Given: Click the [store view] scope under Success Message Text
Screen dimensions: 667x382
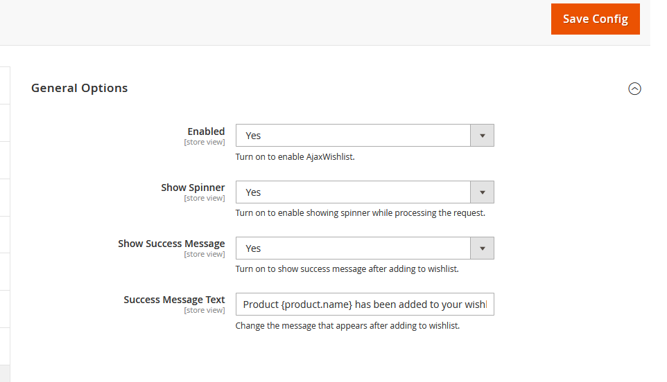Looking at the screenshot, I should click(205, 310).
